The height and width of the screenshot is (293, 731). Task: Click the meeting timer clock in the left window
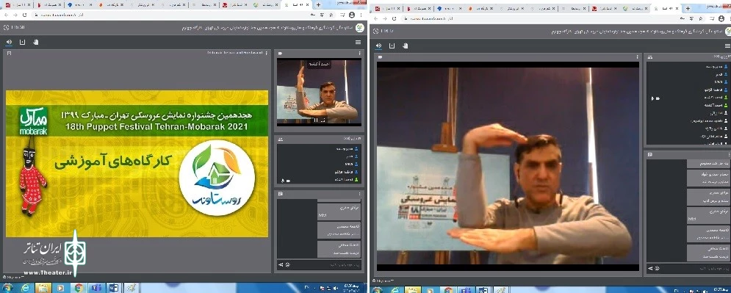(x=6, y=27)
